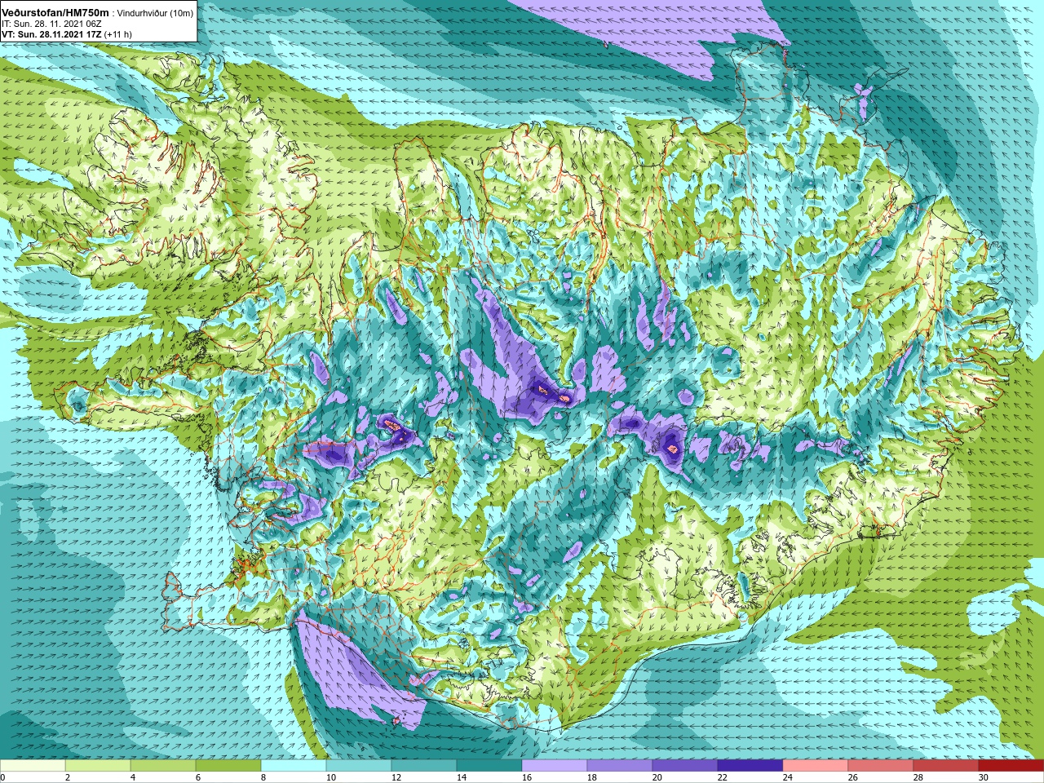This screenshot has height=783, width=1044.
Task: Select the 16–18 light lavender legend swatch
Action: pyautogui.click(x=555, y=766)
